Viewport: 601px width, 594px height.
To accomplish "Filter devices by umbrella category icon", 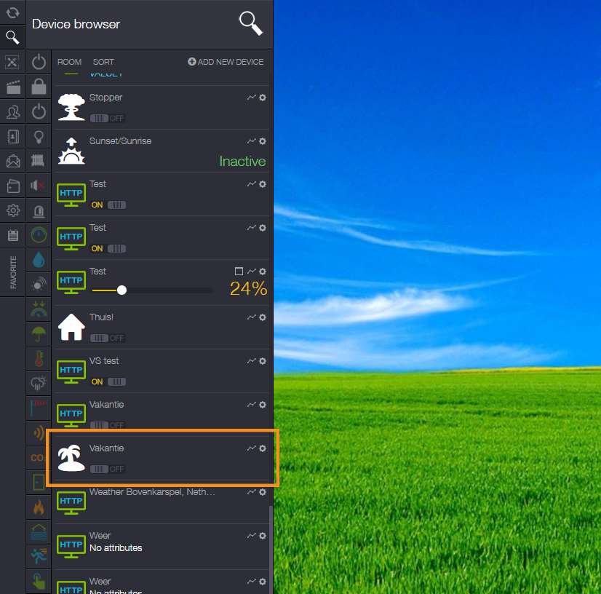I will tap(39, 333).
